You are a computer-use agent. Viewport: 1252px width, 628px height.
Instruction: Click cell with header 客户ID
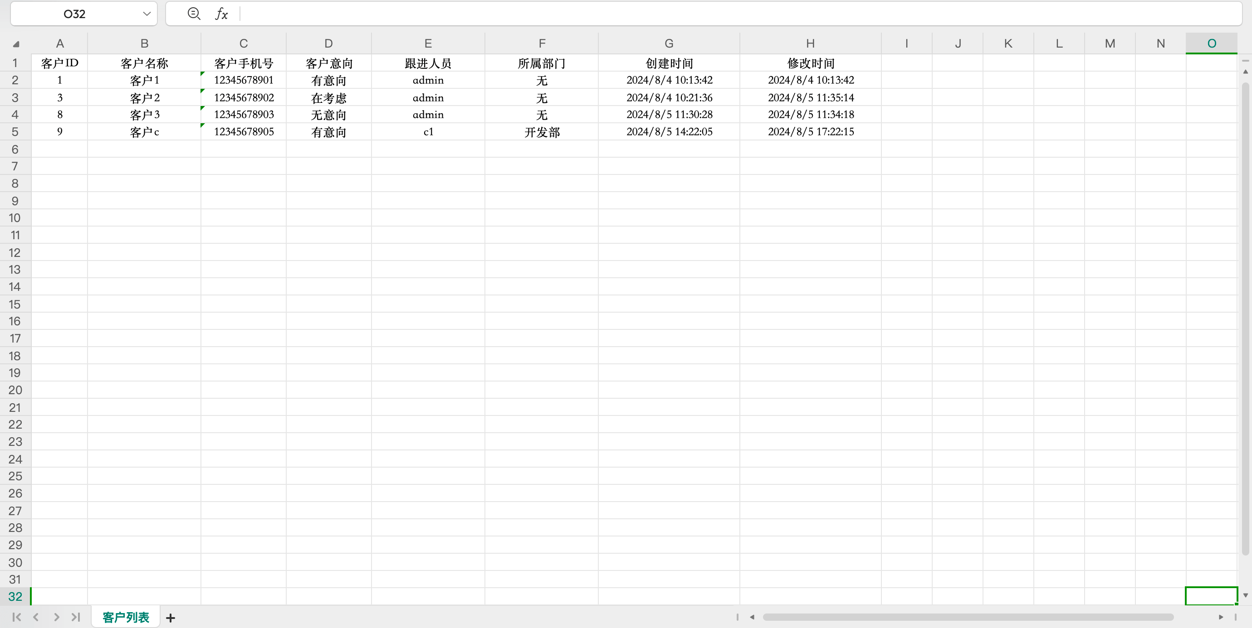click(60, 63)
